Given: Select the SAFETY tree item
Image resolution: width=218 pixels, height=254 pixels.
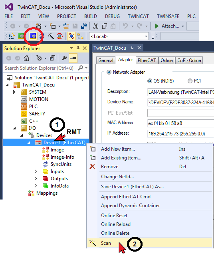Looking at the screenshot, I should 37,114.
